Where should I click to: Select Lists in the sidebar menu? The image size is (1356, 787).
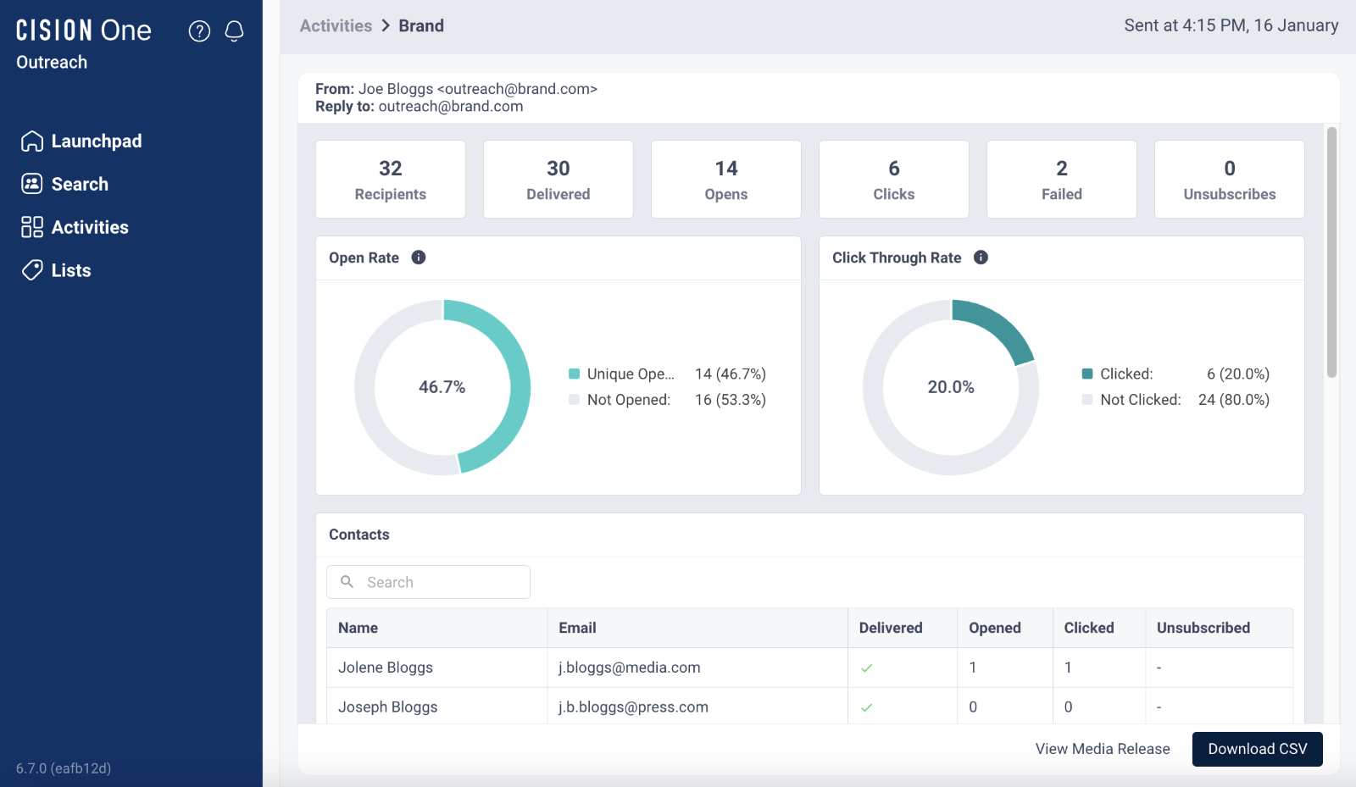pyautogui.click(x=71, y=270)
